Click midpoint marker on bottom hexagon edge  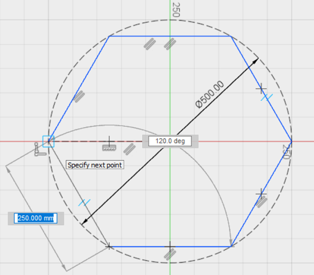click(170, 246)
